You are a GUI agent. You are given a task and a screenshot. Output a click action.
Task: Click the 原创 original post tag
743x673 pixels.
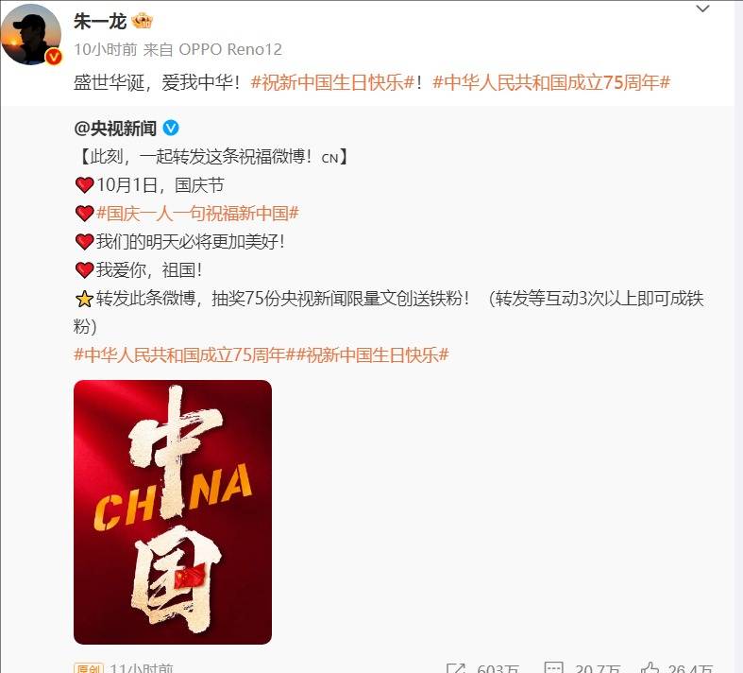click(x=89, y=668)
